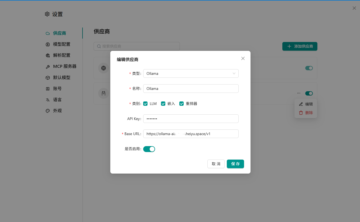Close the 编辑供应商 dialog
This screenshot has height=222, width=360.
243,58
